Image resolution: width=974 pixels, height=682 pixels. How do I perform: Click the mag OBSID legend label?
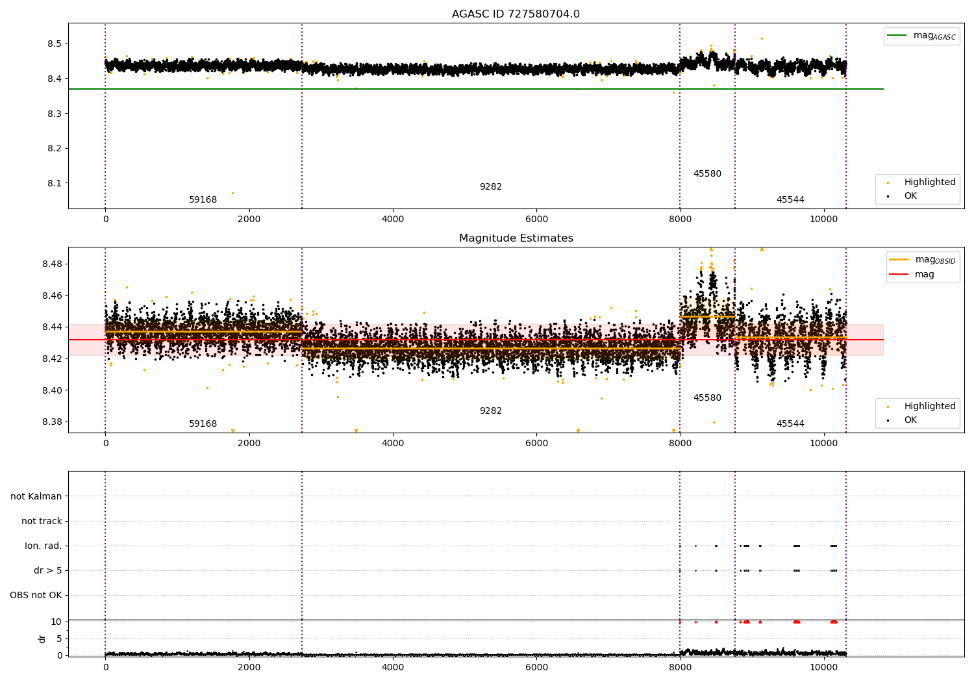click(x=936, y=260)
